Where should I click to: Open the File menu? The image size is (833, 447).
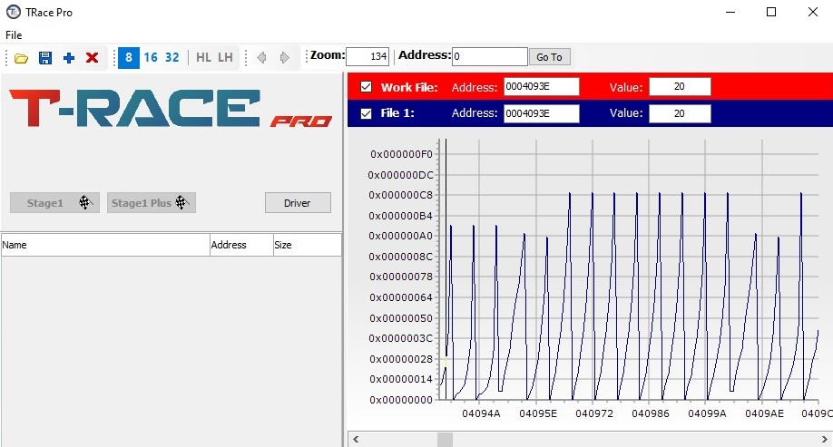[14, 34]
